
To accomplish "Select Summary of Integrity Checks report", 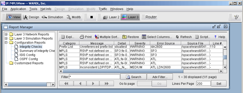I will tap(37, 51).
